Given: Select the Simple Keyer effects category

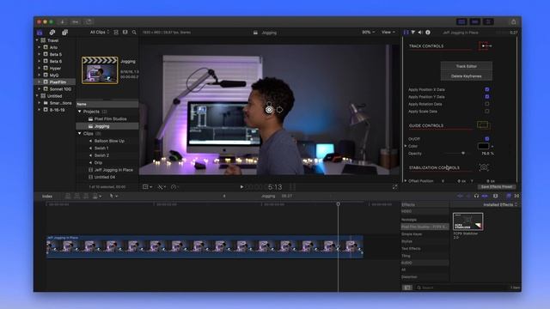Looking at the screenshot, I should tap(412, 234).
